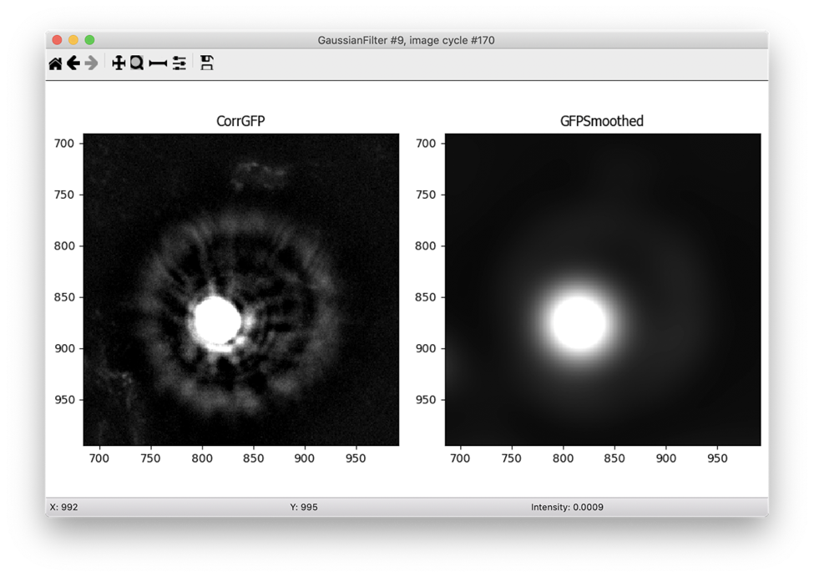
Task: Click the Intensity: 0.0009 status readout
Action: tap(567, 507)
